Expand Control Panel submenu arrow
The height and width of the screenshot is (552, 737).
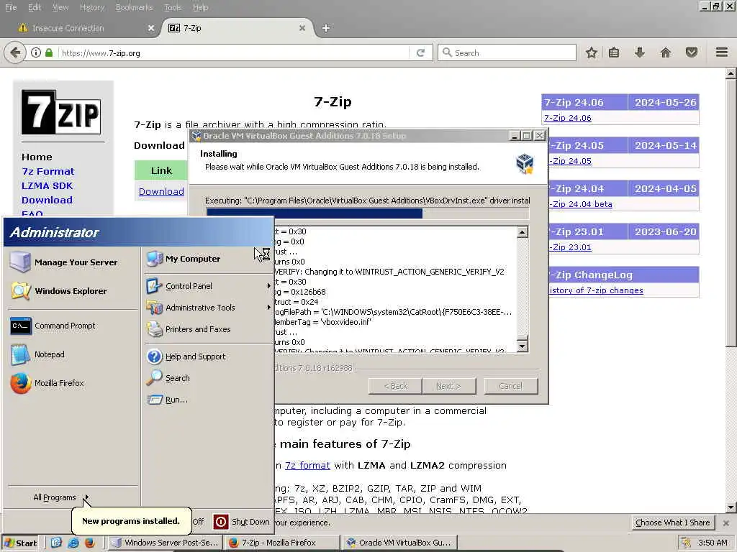coord(268,286)
